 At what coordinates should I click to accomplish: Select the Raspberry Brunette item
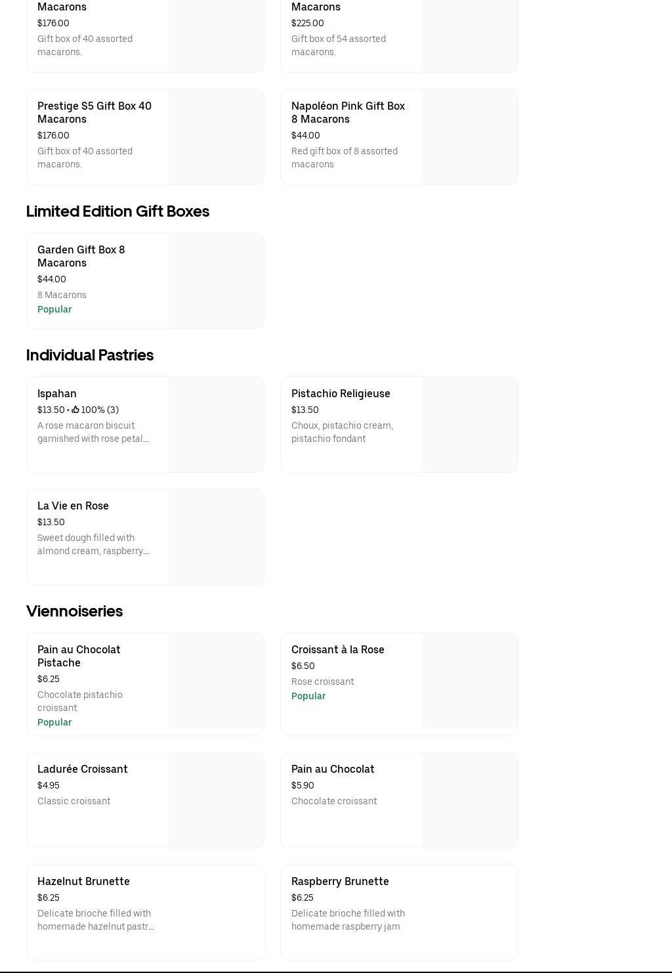(x=340, y=882)
